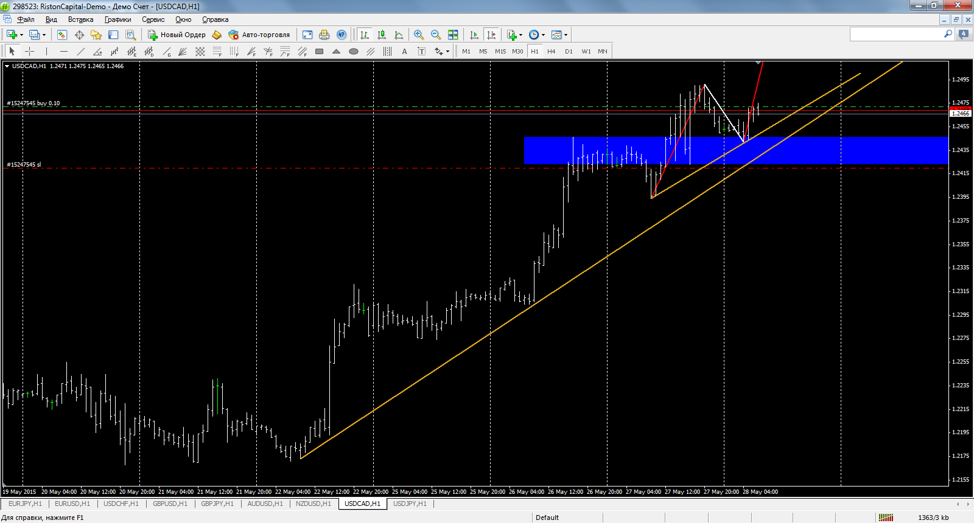This screenshot has height=523, width=974.
Task: Click the search magnifier icon
Action: click(948, 34)
